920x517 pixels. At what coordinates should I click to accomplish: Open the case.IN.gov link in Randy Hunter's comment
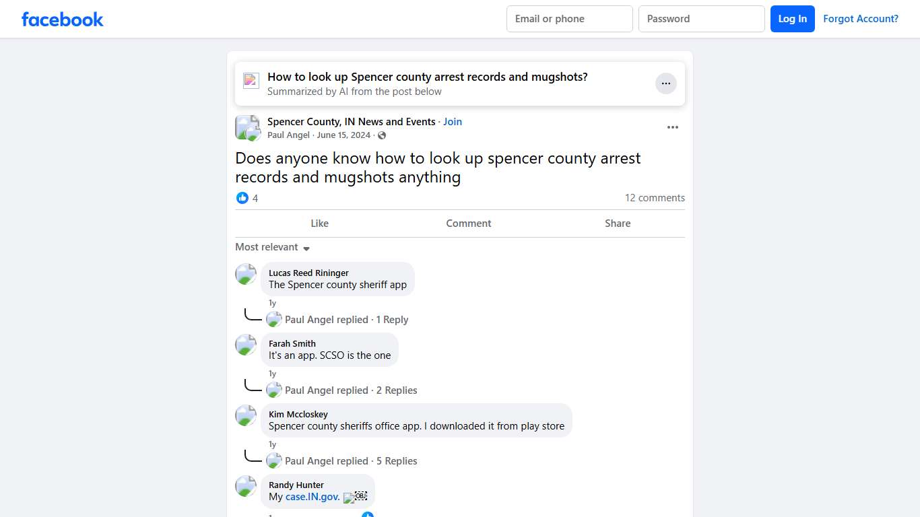click(313, 496)
